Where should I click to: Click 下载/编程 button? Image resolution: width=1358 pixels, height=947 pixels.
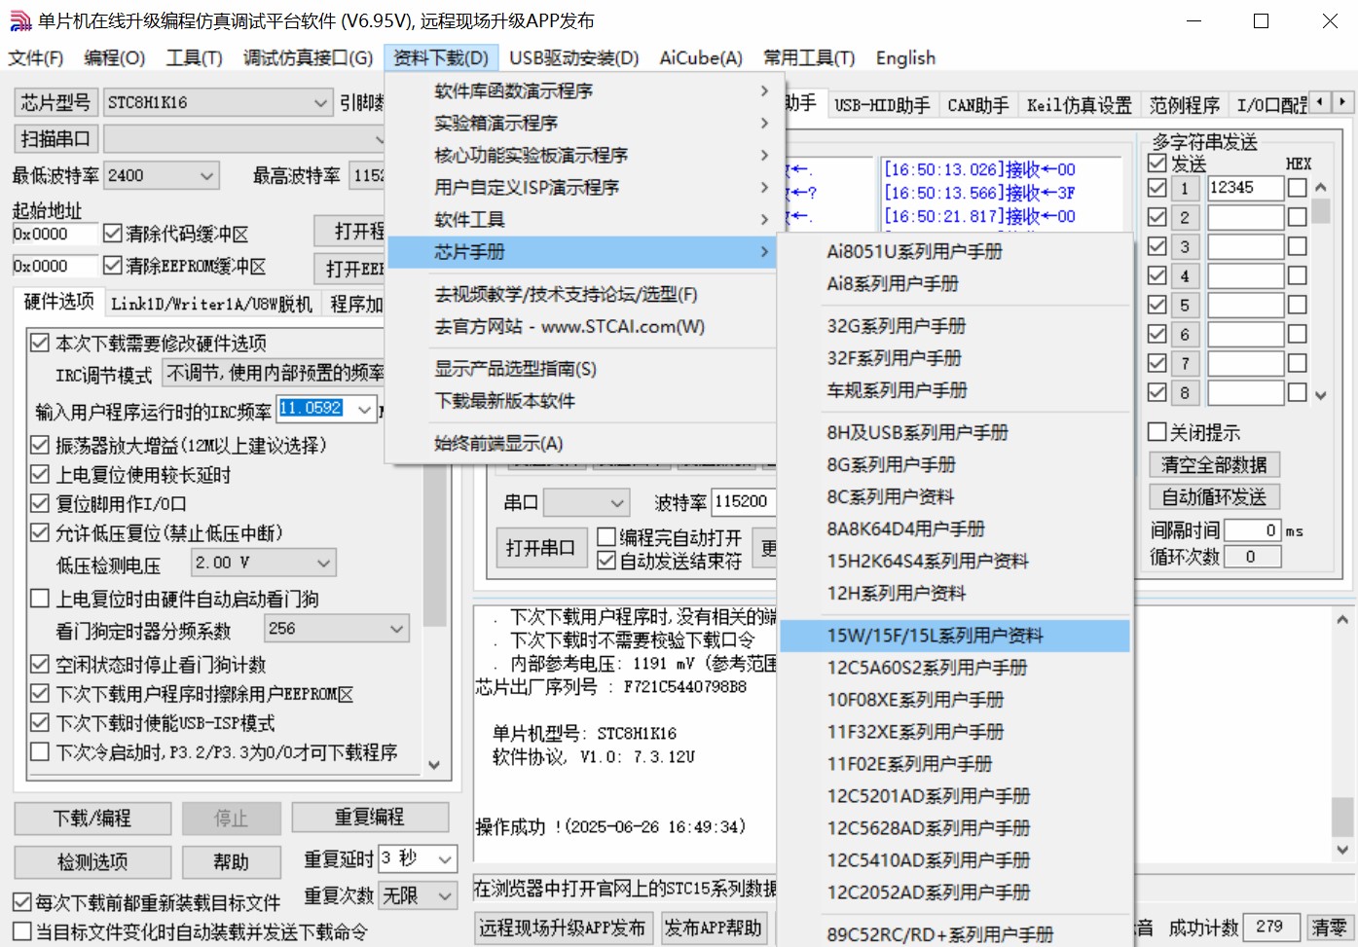click(92, 819)
